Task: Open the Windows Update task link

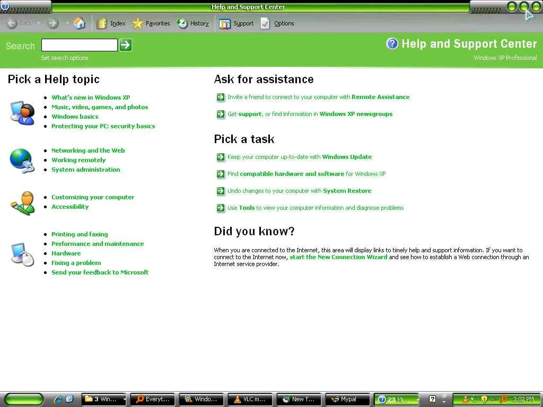Action: (300, 157)
